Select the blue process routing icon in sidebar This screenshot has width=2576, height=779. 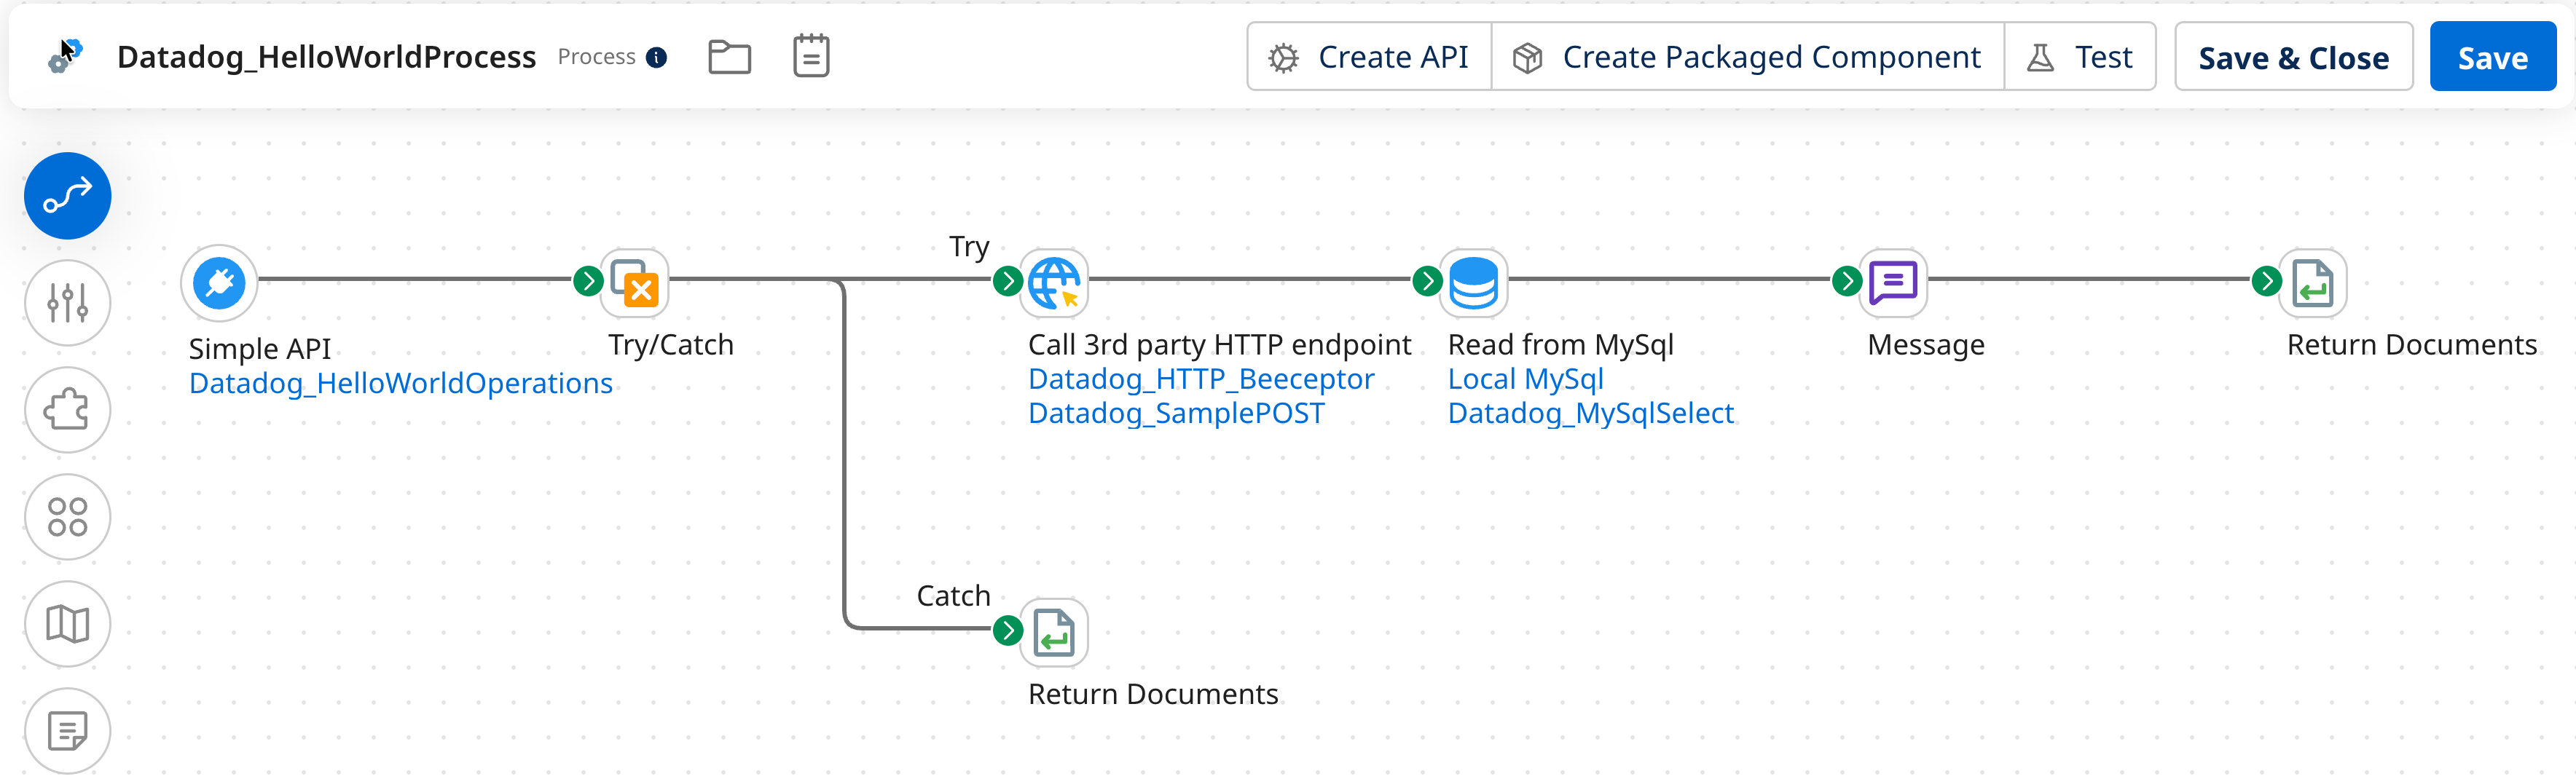click(x=67, y=196)
